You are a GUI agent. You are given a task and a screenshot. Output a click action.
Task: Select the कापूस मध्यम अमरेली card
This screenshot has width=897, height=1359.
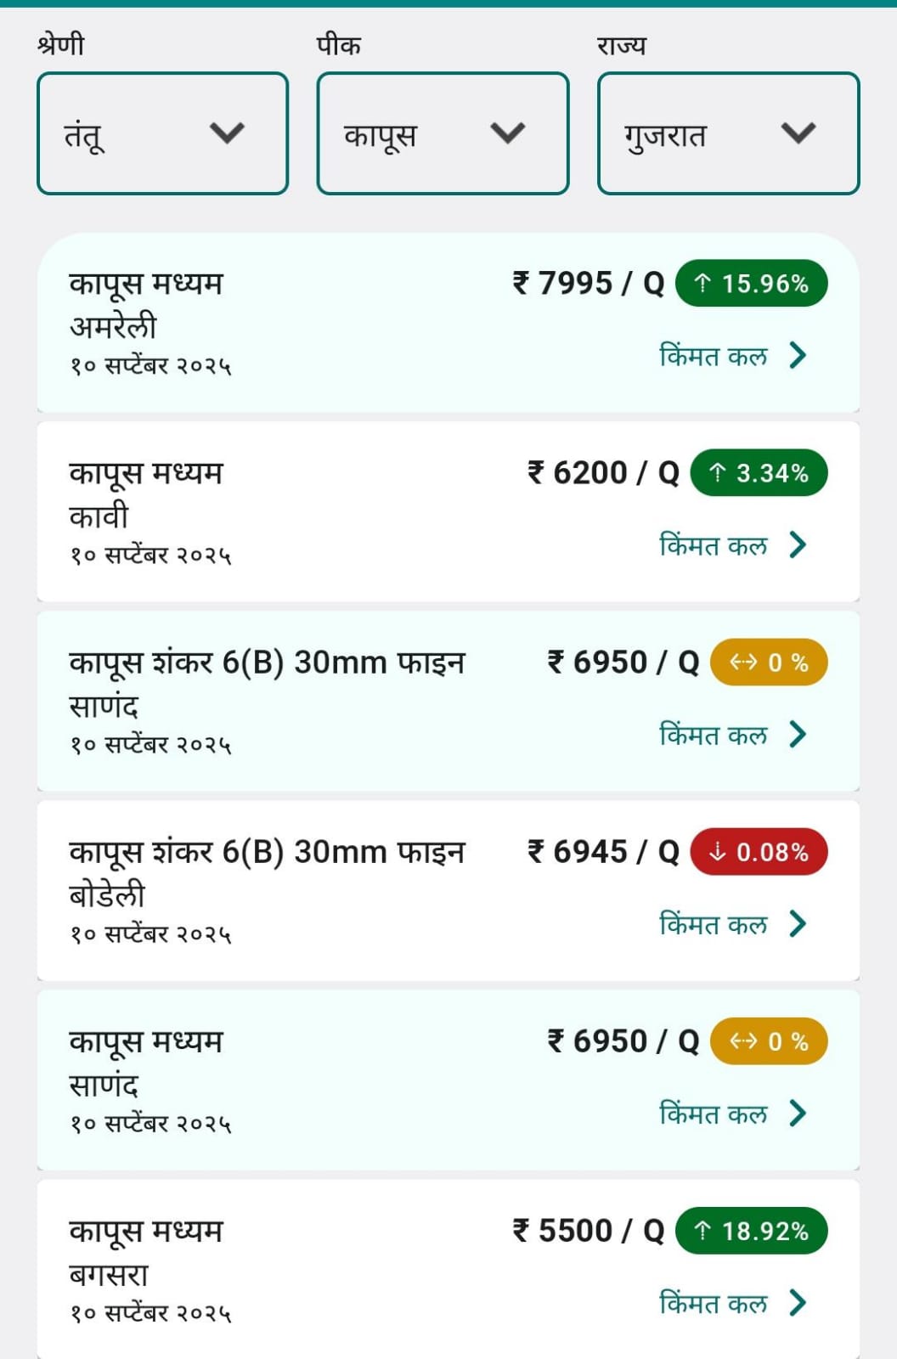pyautogui.click(x=448, y=323)
